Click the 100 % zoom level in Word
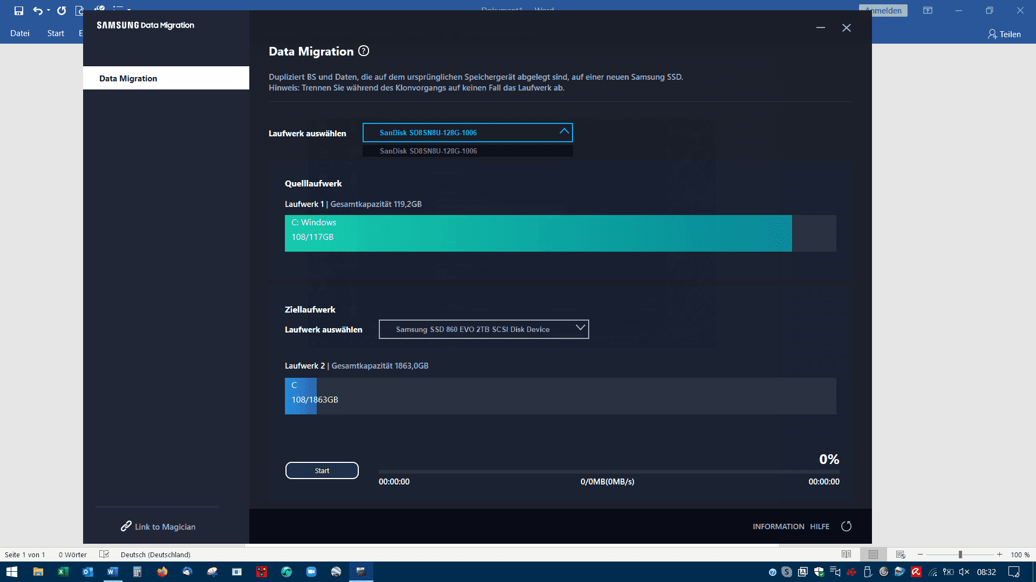Image resolution: width=1036 pixels, height=582 pixels. [x=1020, y=555]
